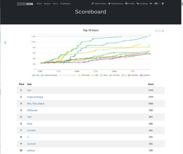This screenshot has height=154, width=183.
Task: Click score 920 in FAlhumaid row
Action: pos(151,110)
